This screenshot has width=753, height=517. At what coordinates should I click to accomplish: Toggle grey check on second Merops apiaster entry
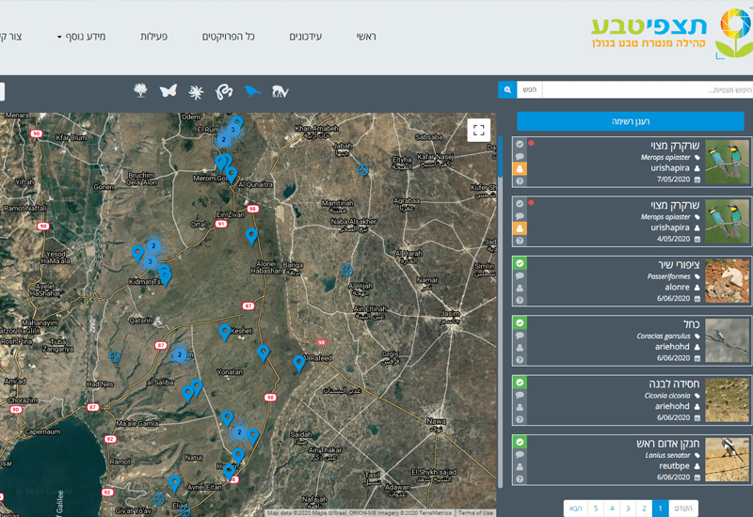tap(520, 203)
